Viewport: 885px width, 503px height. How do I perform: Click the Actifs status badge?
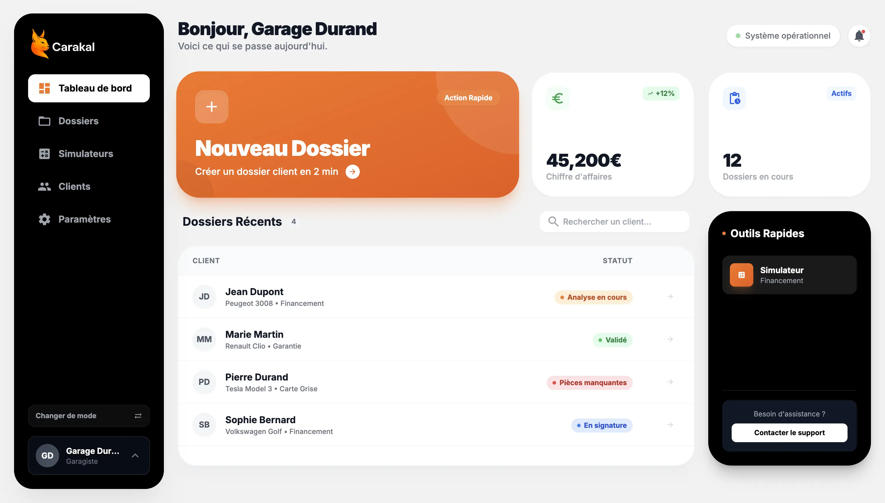coord(842,93)
